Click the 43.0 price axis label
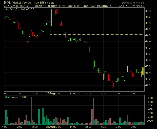Viewport: 157px width, 129px height. tap(148, 85)
